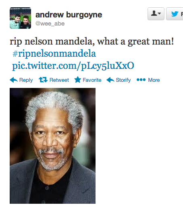Click the Favorite star icon

coord(78,80)
